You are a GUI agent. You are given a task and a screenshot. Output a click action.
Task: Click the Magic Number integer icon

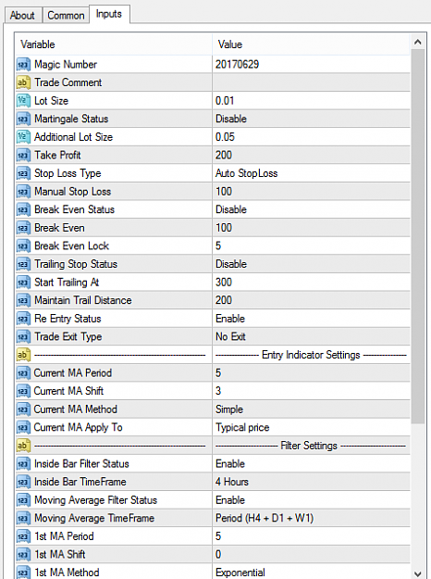click(23, 65)
